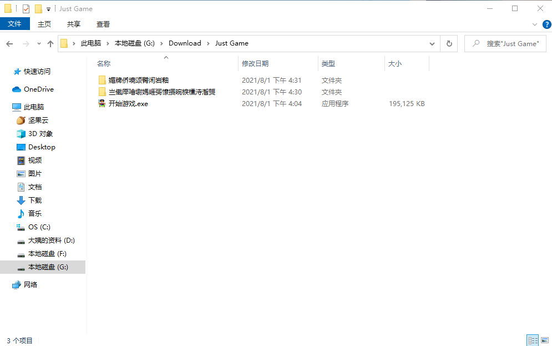Select OneDrive in the navigation pane

click(x=39, y=89)
